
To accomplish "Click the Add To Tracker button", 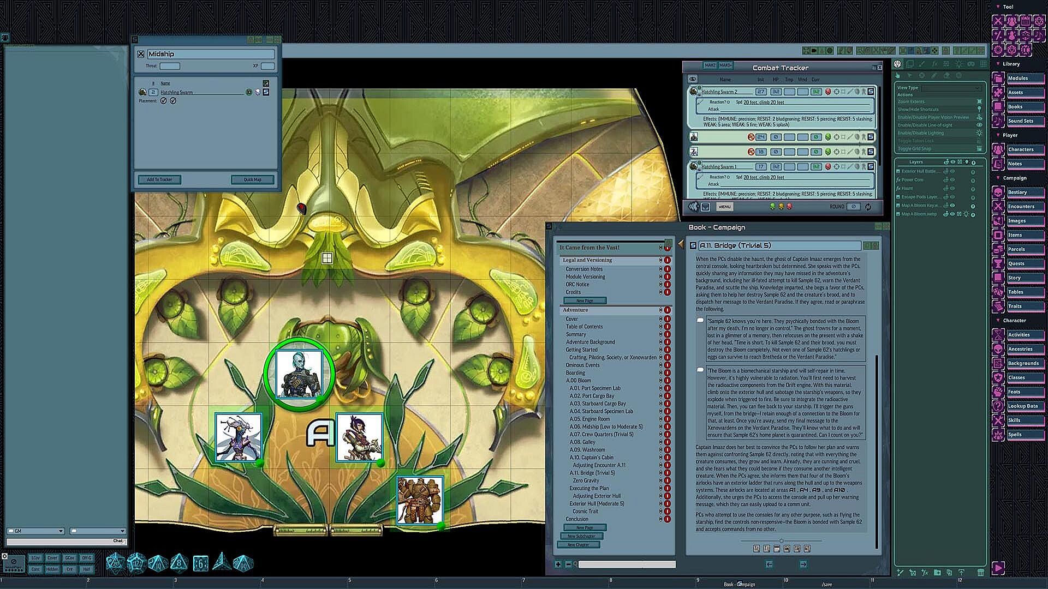I will click(x=159, y=179).
